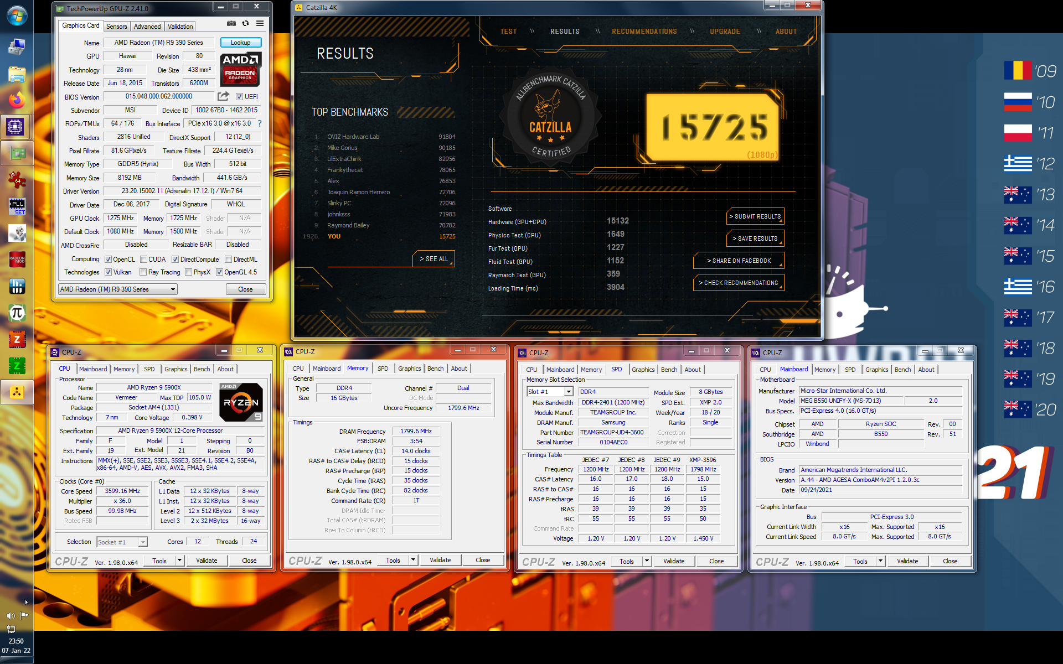1063x664 pixels.
Task: Click Catzilla SUBMIT RESULTS button
Action: (x=755, y=216)
